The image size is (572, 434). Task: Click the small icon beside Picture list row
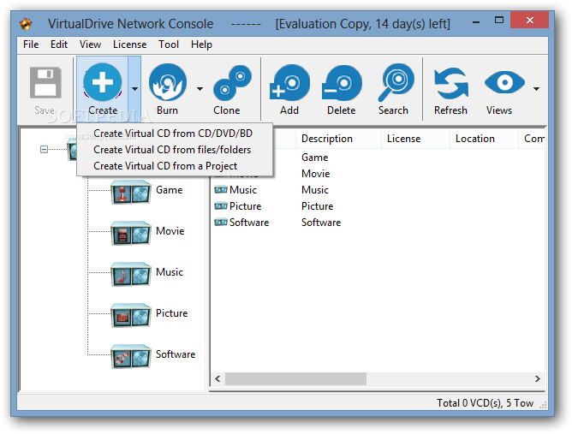tap(221, 206)
